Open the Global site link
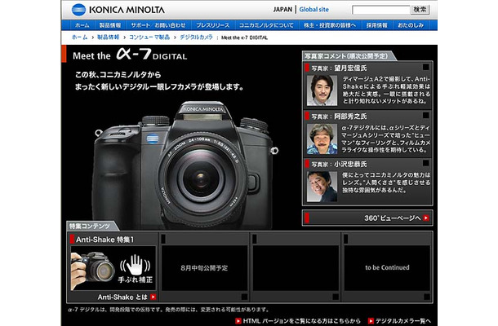The image size is (498, 326). pyautogui.click(x=313, y=10)
